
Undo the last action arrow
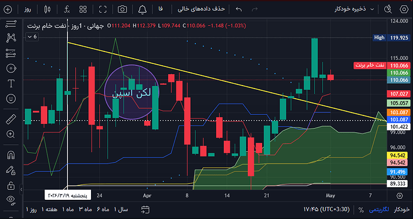point(239,10)
